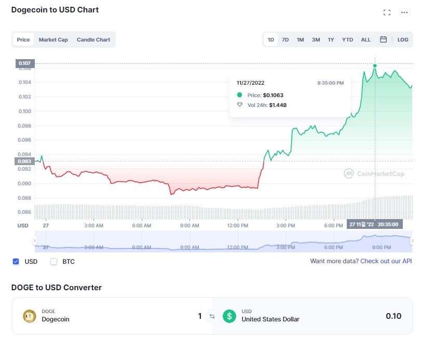Click the 0.100 y-axis price label
The width and height of the screenshot is (421, 338).
(25, 111)
